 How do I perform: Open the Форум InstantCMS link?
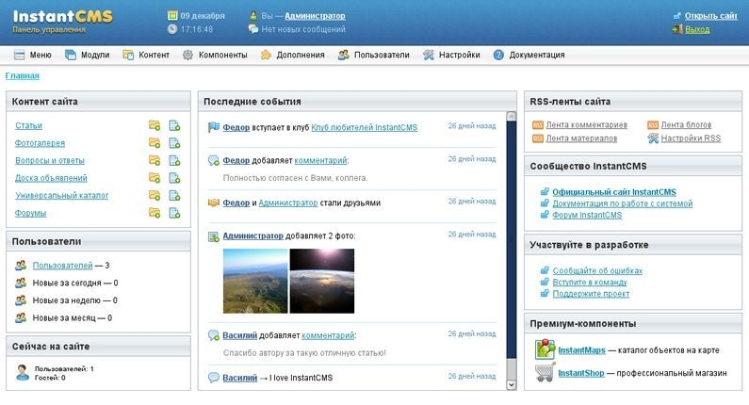pyautogui.click(x=587, y=215)
